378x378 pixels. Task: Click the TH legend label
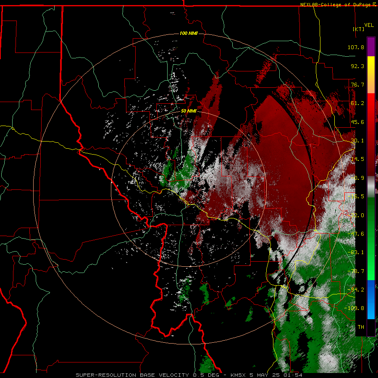tap(361, 327)
